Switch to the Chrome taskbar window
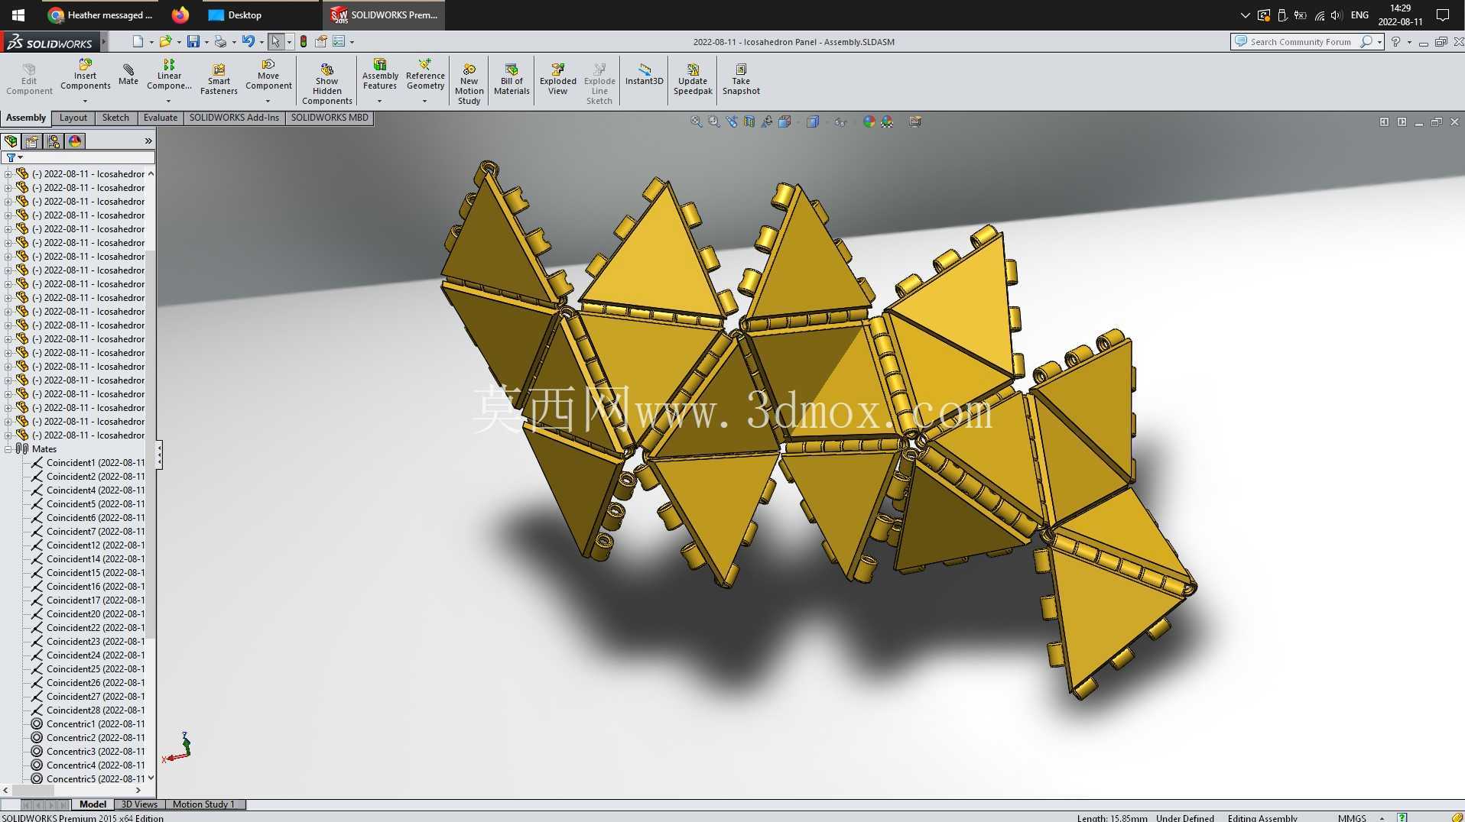 point(100,15)
